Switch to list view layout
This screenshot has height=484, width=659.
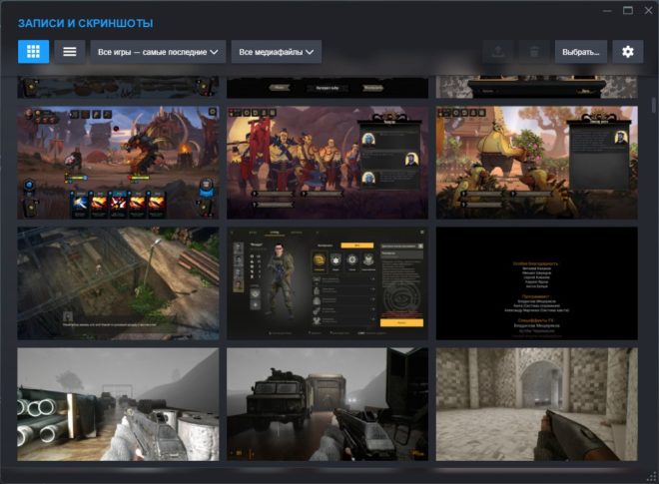coord(69,52)
